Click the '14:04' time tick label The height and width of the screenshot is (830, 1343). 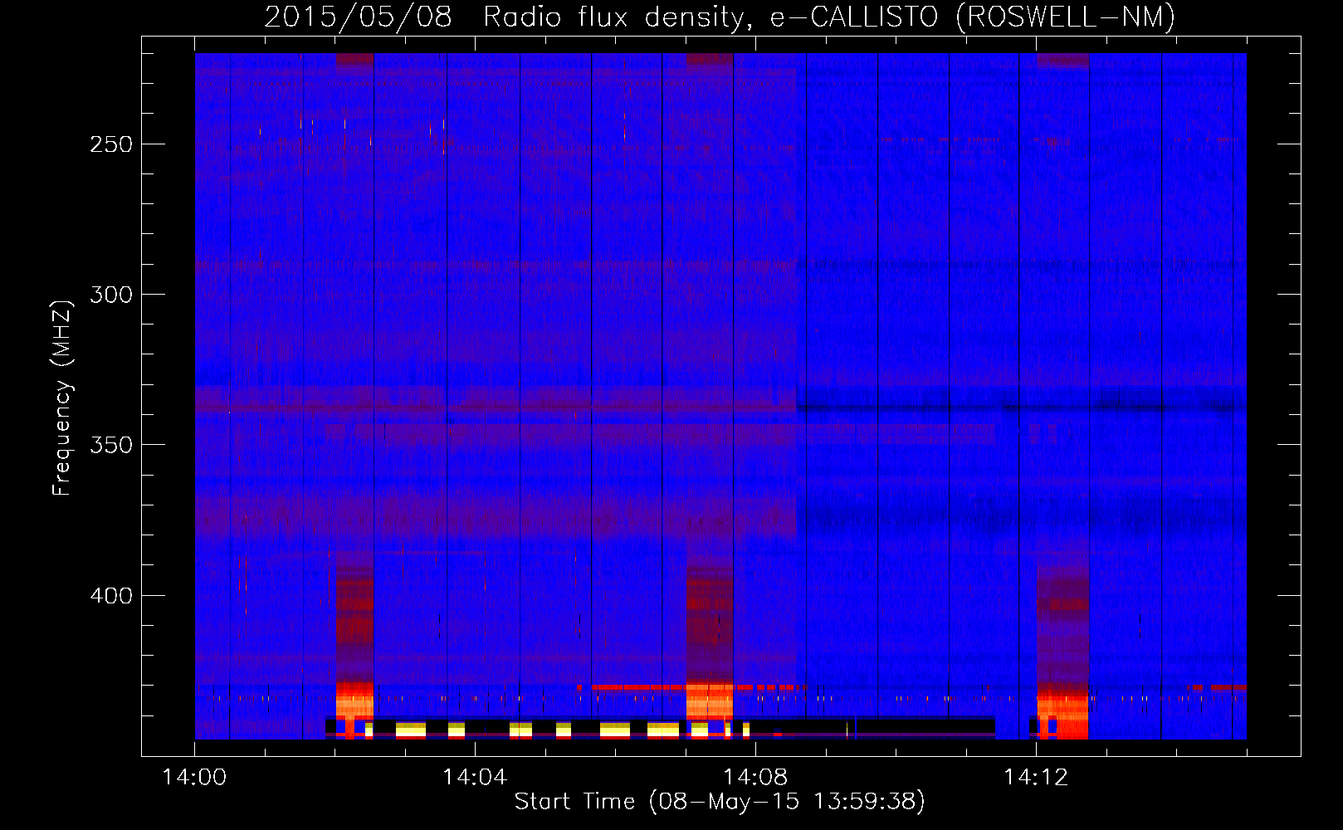[x=475, y=778]
